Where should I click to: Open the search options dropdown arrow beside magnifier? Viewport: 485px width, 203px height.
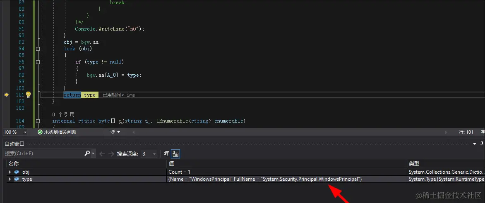[x=93, y=153]
